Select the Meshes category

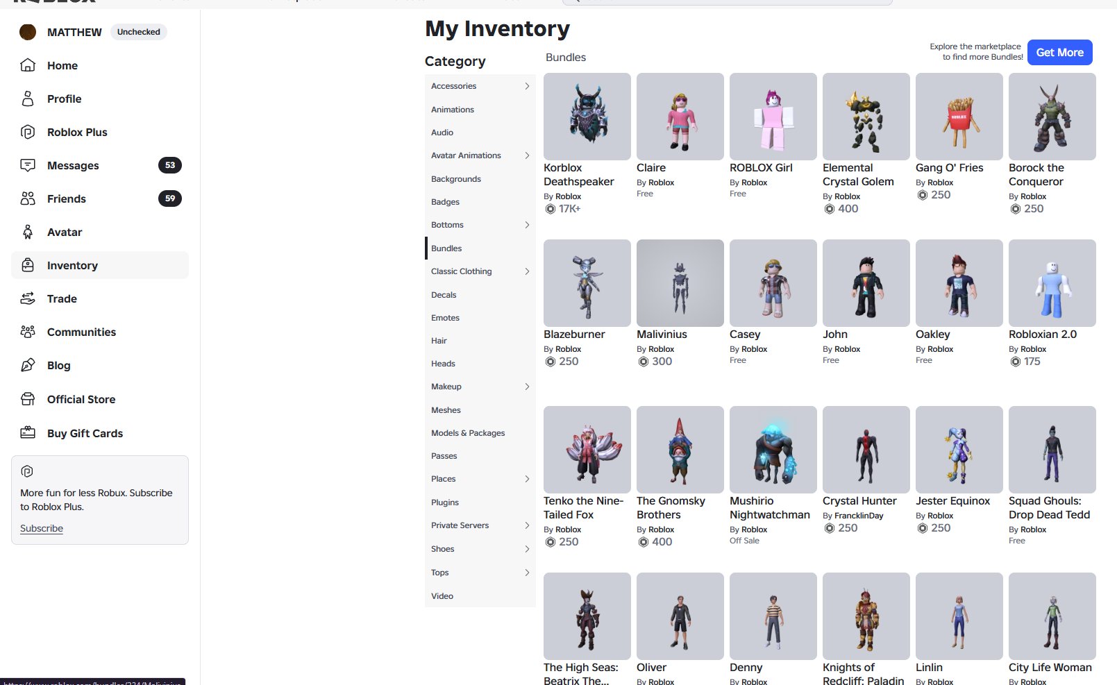coord(480,410)
